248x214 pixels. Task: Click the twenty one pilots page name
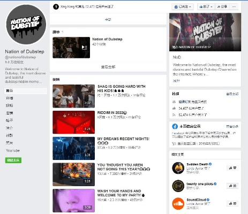[200, 184]
